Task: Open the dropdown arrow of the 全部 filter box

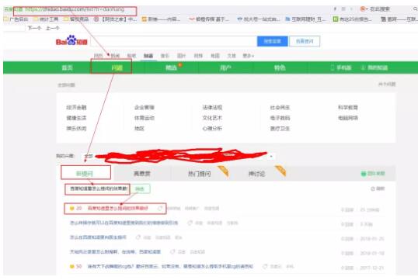Action: coord(271,156)
